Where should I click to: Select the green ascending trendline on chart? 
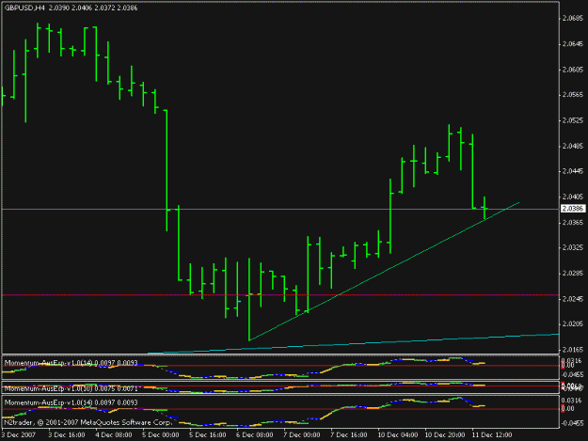click(384, 271)
